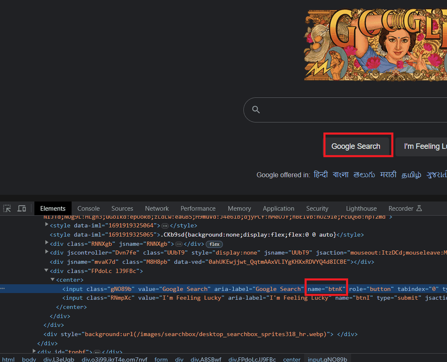Open the Google doodle image
This screenshot has width=447, height=362.
click(375, 44)
